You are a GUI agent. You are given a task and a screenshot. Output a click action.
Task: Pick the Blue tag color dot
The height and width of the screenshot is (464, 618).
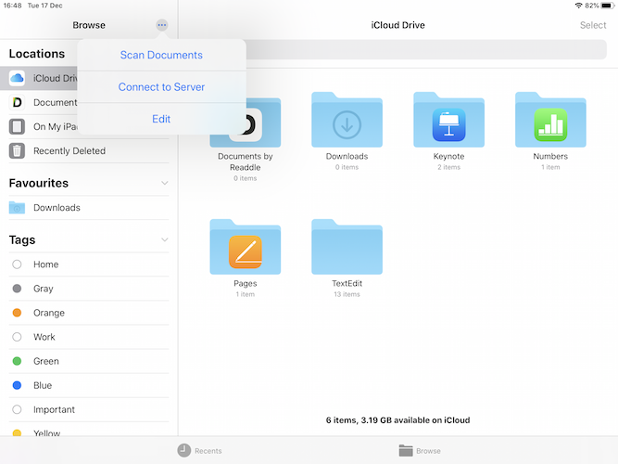tap(17, 385)
